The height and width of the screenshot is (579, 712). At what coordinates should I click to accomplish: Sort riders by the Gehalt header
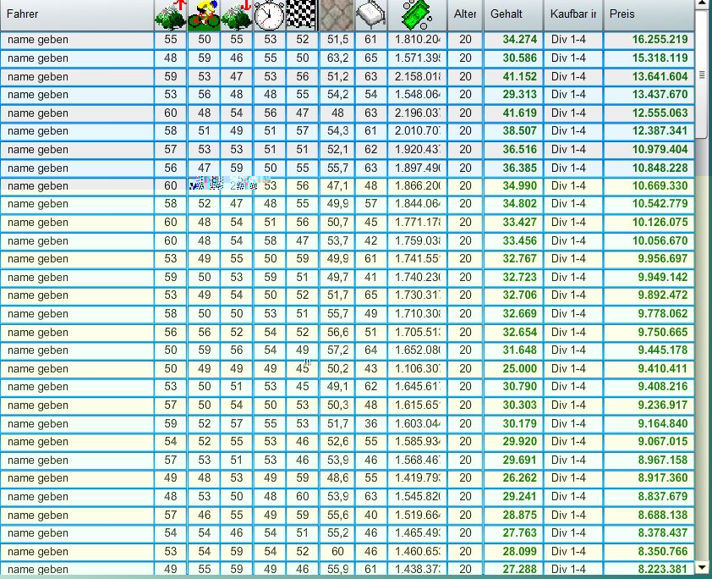[512, 14]
